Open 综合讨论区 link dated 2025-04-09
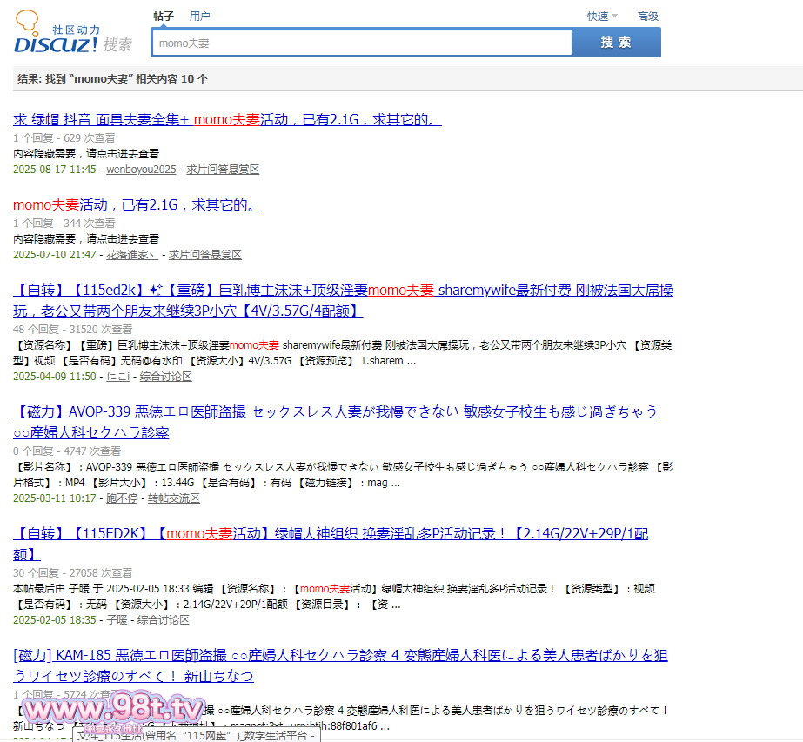The width and height of the screenshot is (803, 742). click(165, 377)
